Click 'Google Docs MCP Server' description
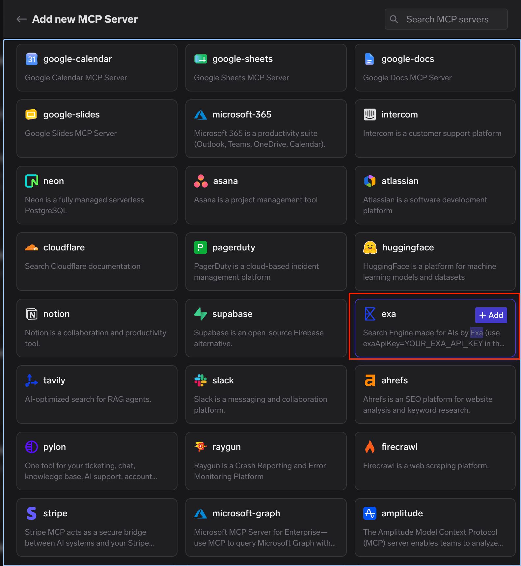This screenshot has height=566, width=521. (x=407, y=78)
